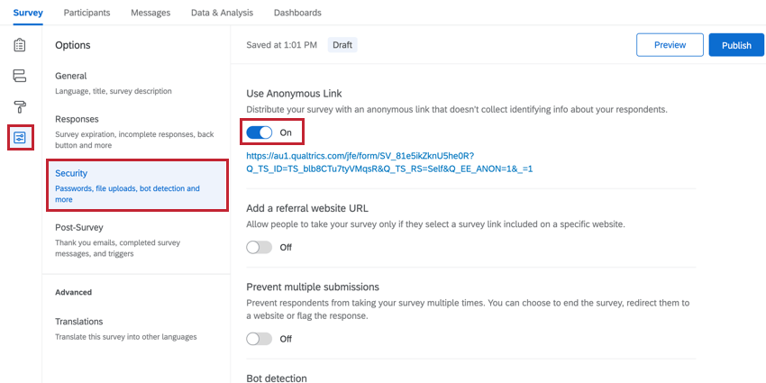
Task: Go to the Dashboards tab
Action: click(x=297, y=13)
